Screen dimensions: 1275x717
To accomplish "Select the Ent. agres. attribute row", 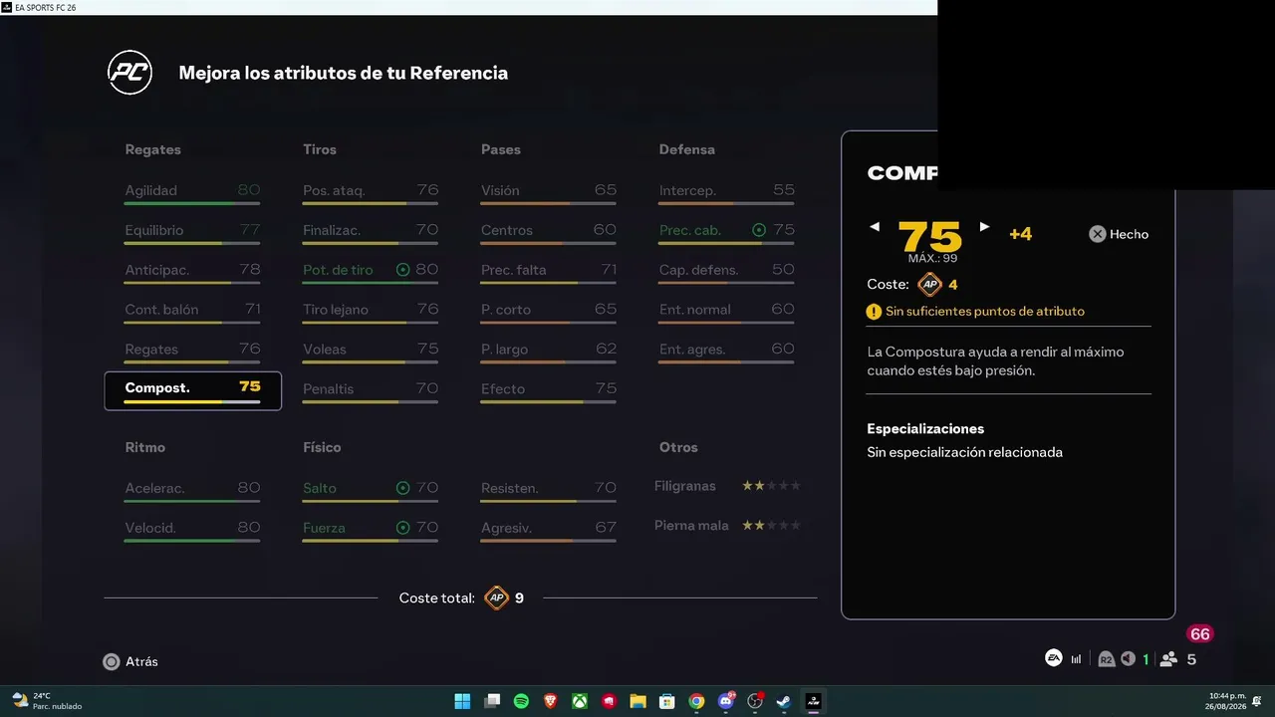I will click(726, 352).
